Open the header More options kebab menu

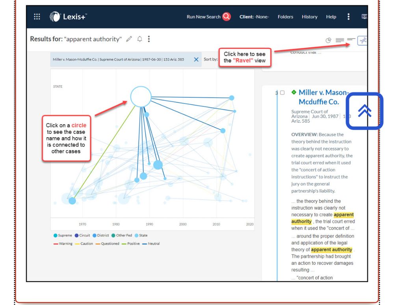pyautogui.click(x=348, y=17)
